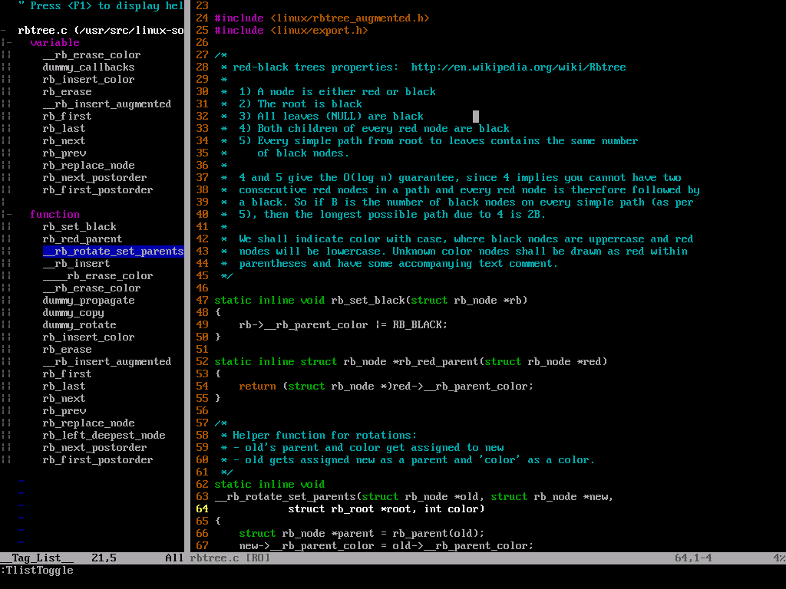786x589 pixels.
Task: Select rb_next under the function heading
Action: pyautogui.click(x=64, y=399)
